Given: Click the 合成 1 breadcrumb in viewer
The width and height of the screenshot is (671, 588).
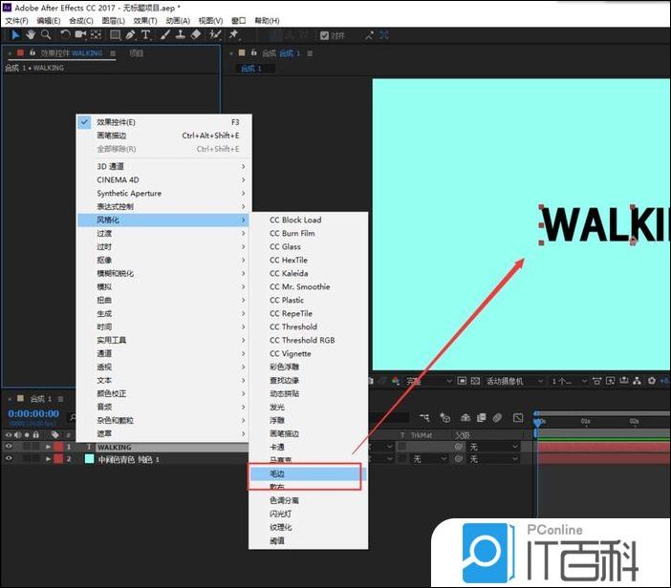Looking at the screenshot, I should (x=251, y=69).
